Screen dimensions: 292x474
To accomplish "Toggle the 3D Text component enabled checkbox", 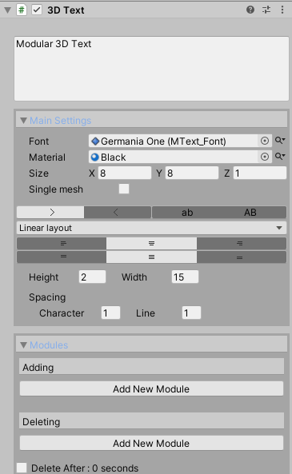I will click(37, 10).
